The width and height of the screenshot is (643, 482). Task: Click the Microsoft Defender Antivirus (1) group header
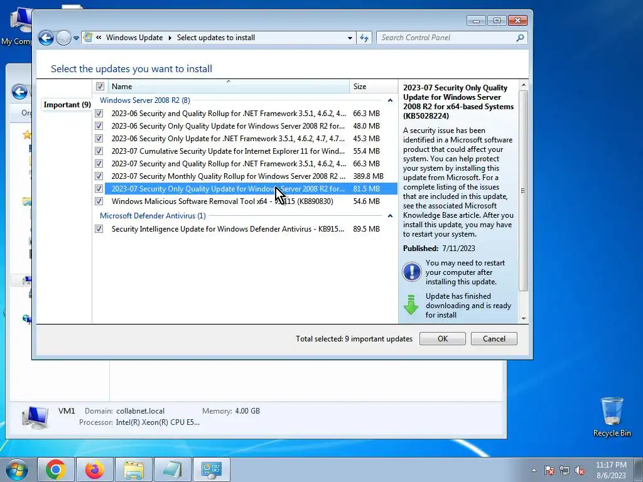(x=153, y=216)
